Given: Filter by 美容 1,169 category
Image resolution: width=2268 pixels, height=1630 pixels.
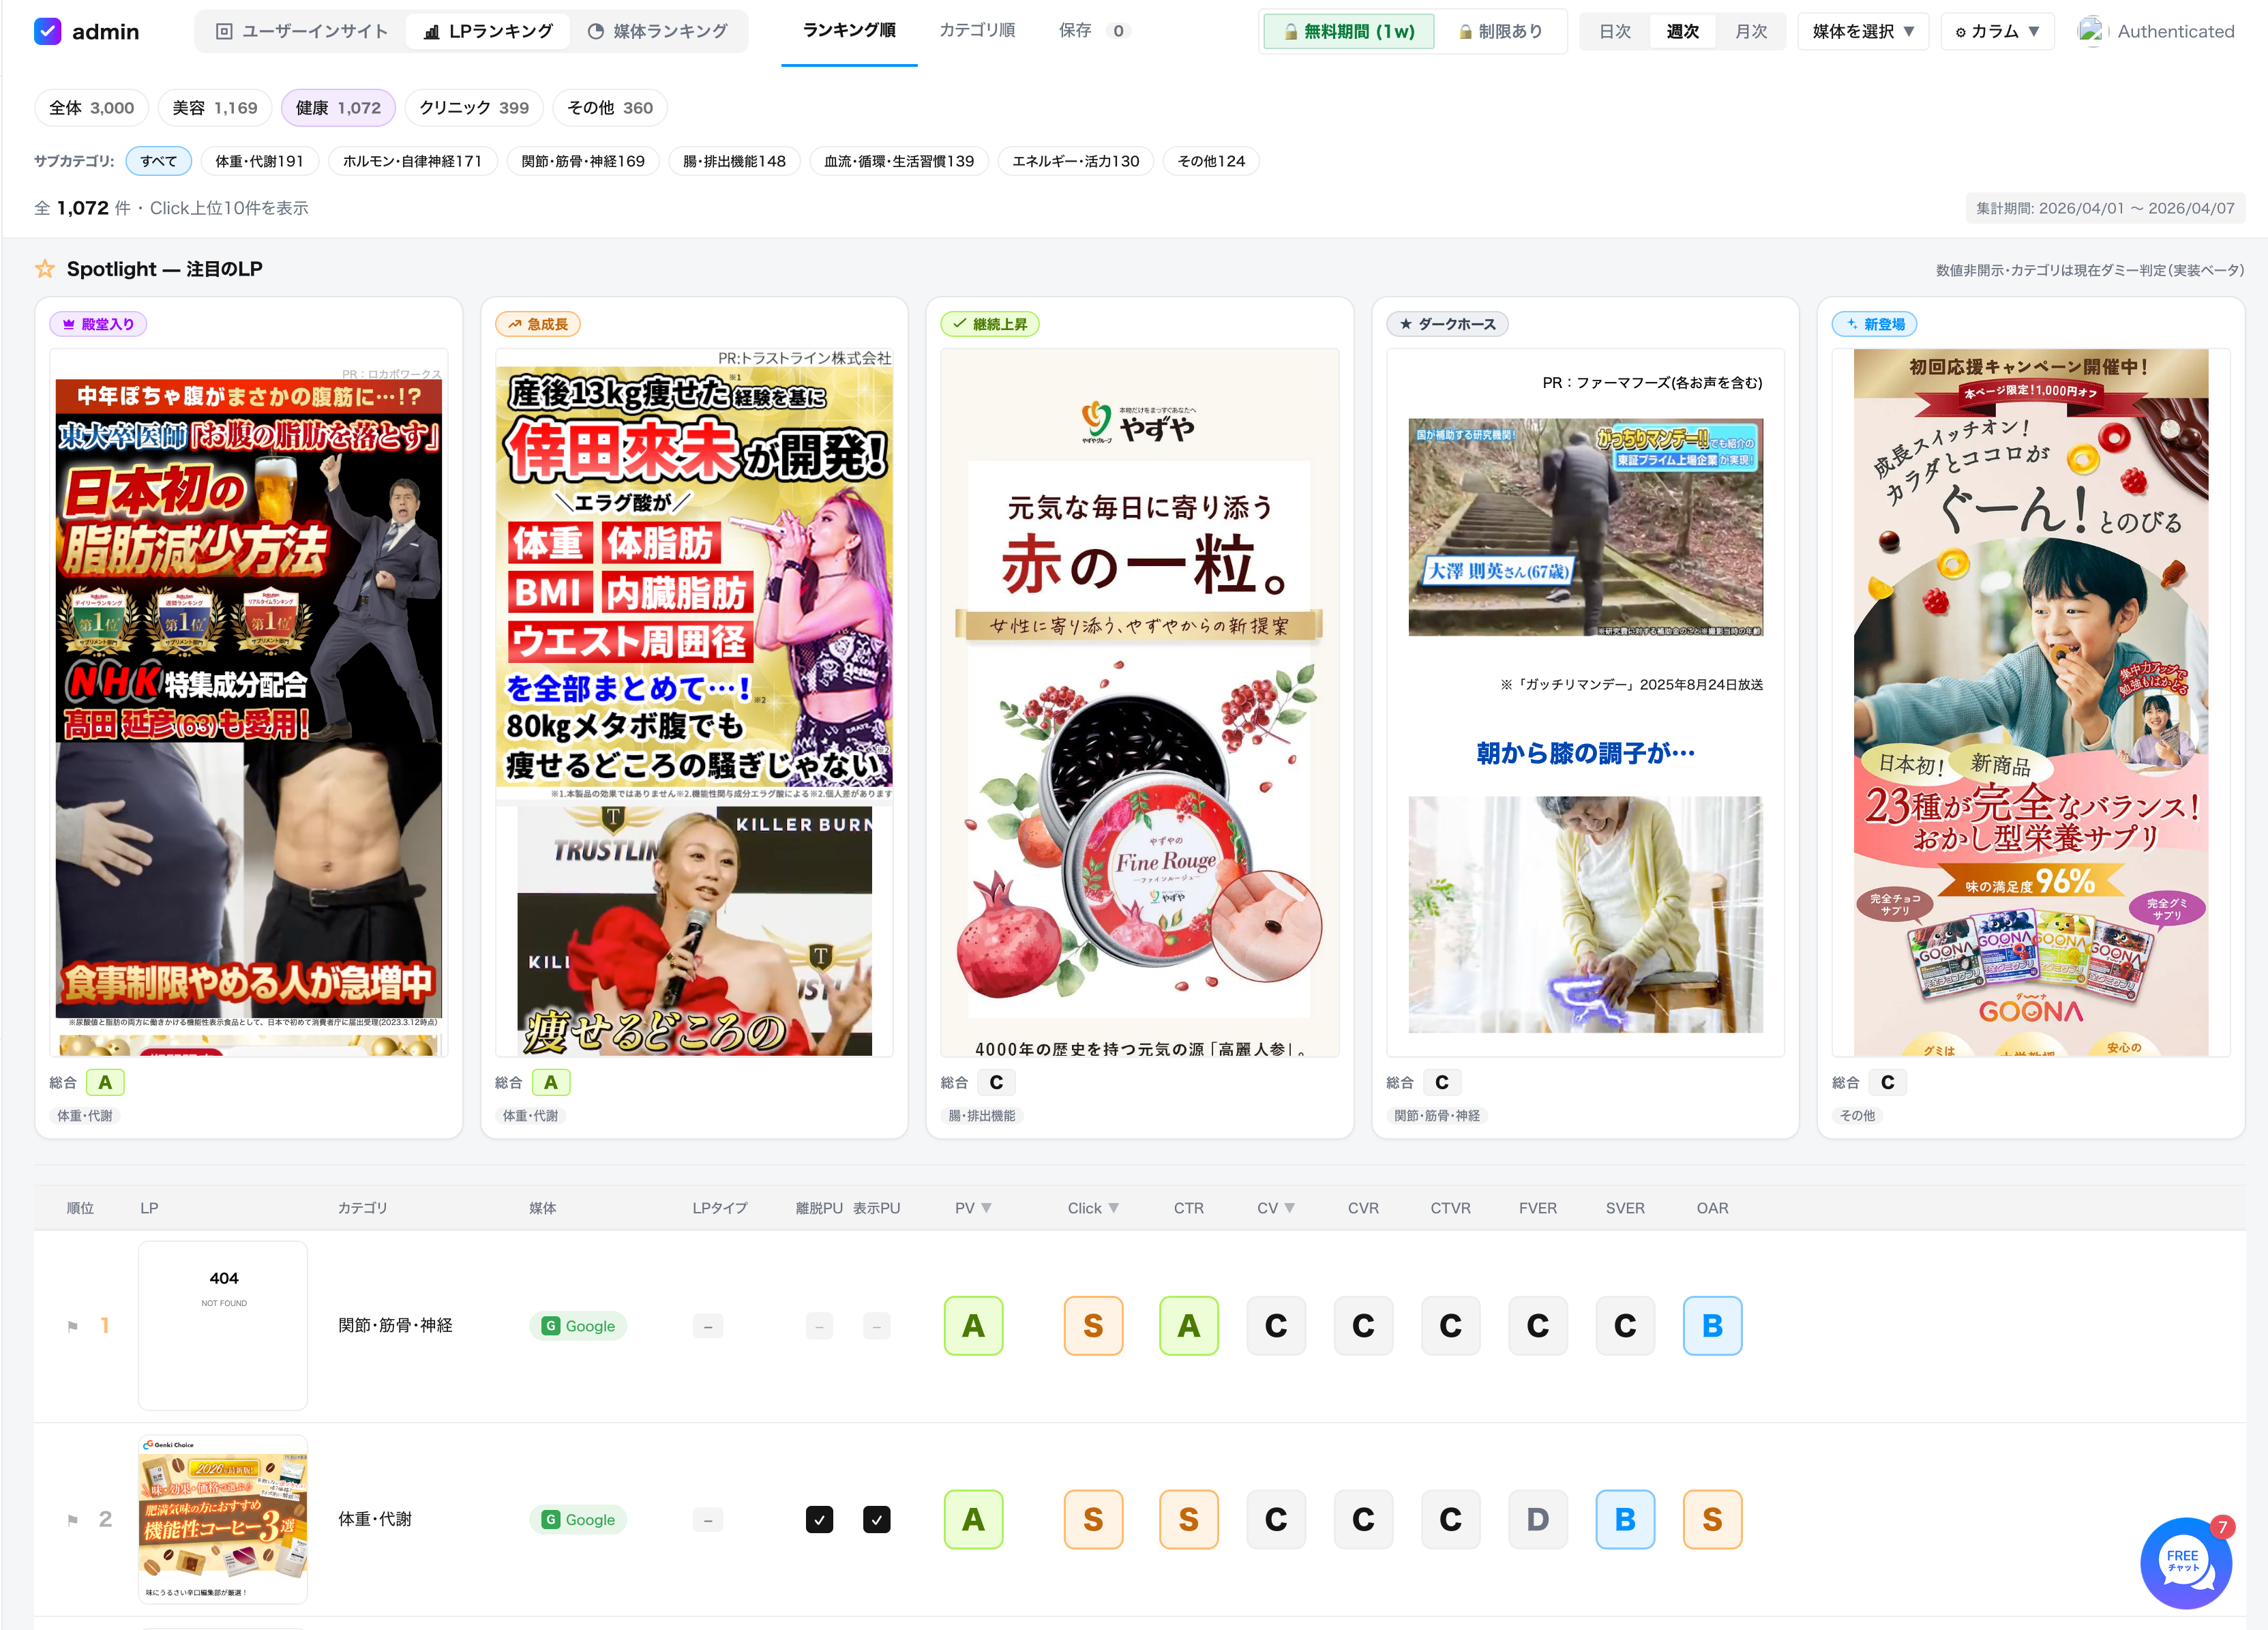Looking at the screenshot, I should click(x=214, y=108).
